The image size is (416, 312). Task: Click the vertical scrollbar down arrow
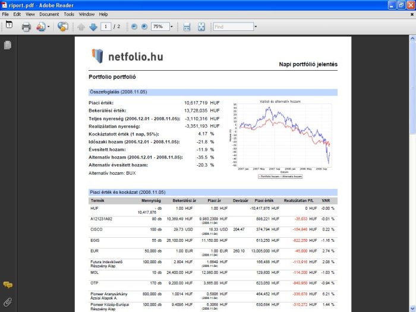[x=412, y=309]
